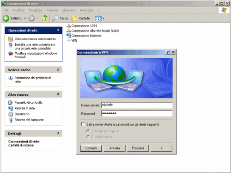The height and width of the screenshot is (173, 231).
Task: Collapse the Altre risorse panel
Action: point(58,94)
